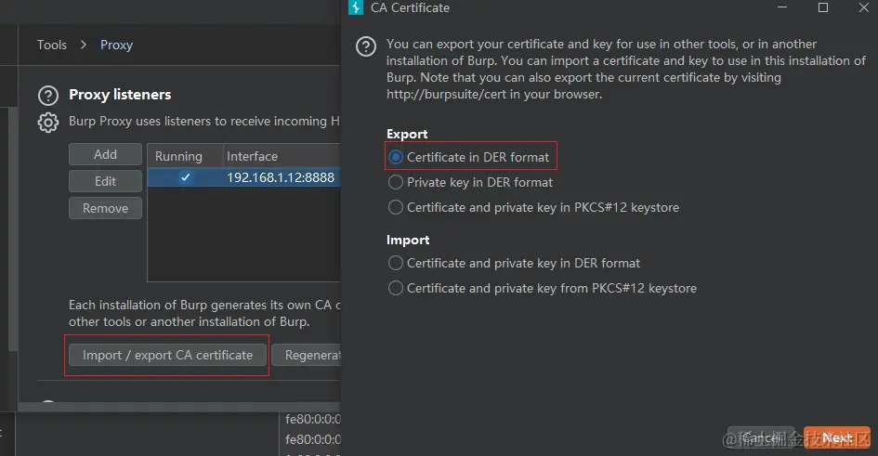Toggle Running checkbox for 192.168.1.12:8888 listener
The image size is (878, 456).
tap(185, 177)
